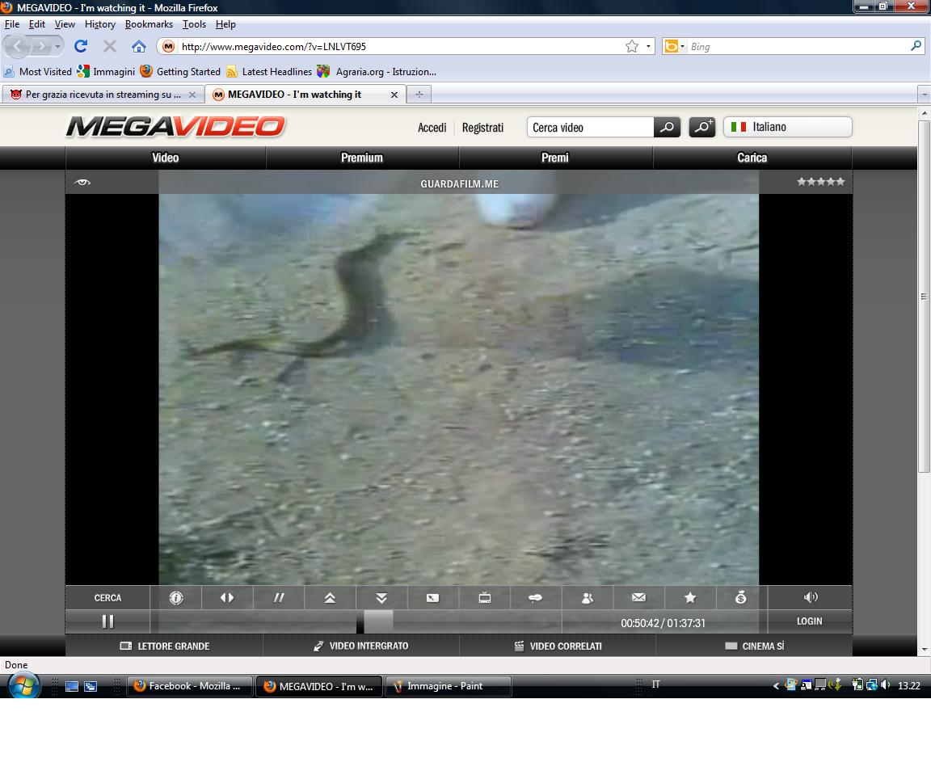Open the Bookmarks menu
The image size is (931, 775).
(x=149, y=24)
